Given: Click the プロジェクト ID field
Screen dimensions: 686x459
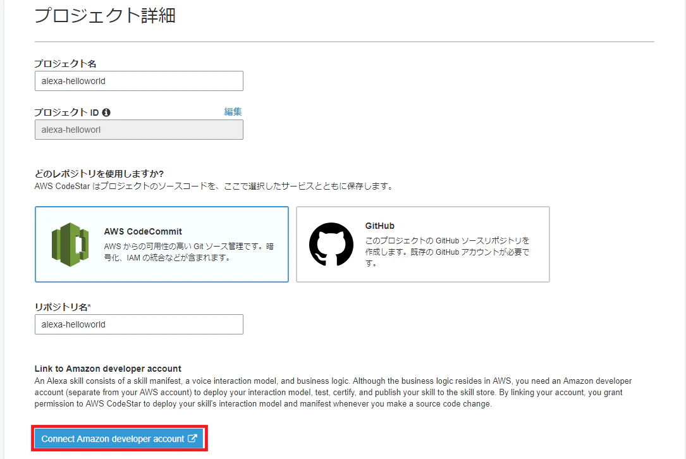Looking at the screenshot, I should coord(139,130).
